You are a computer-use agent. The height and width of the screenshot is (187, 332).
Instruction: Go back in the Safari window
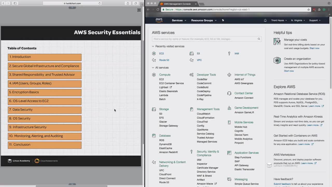(x=3, y=3)
